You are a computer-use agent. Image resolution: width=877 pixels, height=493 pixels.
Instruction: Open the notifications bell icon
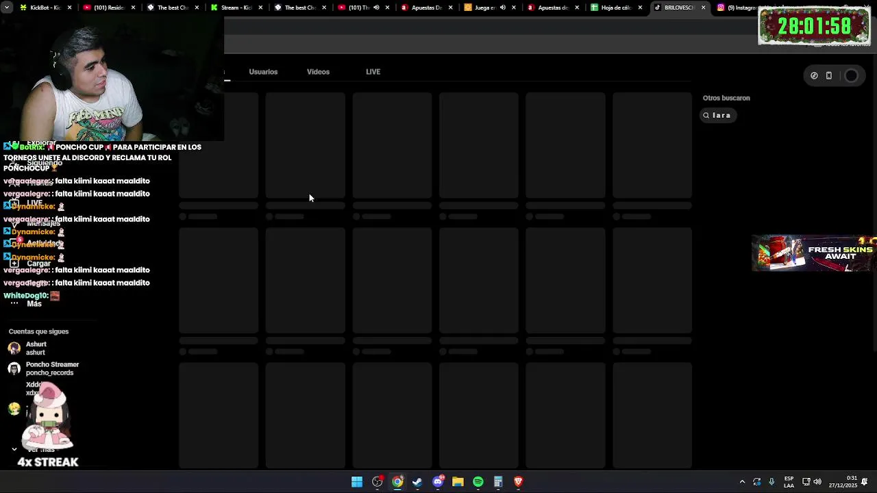[x=865, y=482]
